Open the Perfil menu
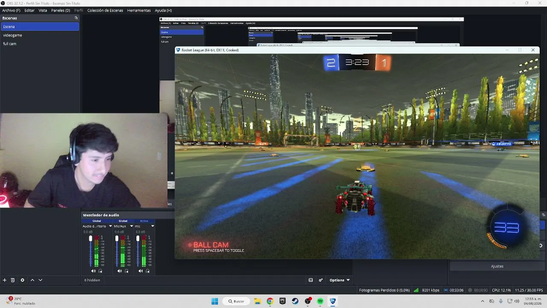The image size is (547, 308). point(79,10)
